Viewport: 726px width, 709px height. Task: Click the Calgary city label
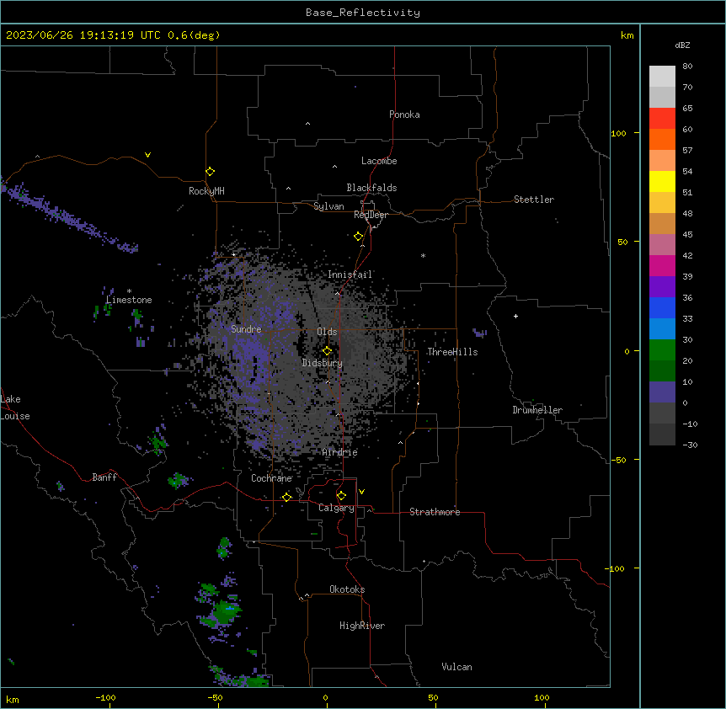pos(336,508)
